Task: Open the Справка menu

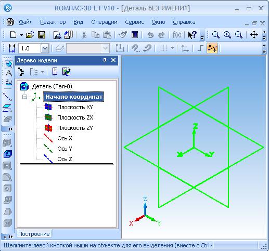Action: coord(184,22)
